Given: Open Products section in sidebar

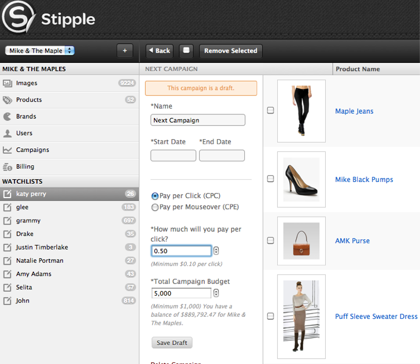Looking at the screenshot, I should click(x=69, y=100).
